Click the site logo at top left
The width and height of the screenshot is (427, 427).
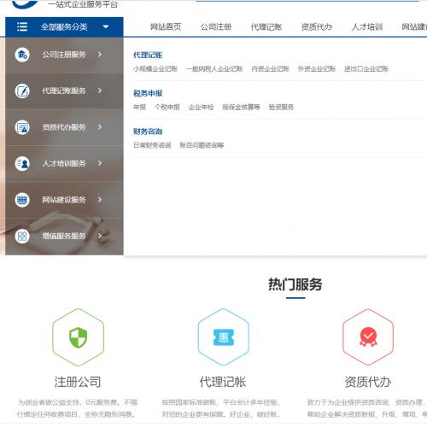[x=26, y=3]
